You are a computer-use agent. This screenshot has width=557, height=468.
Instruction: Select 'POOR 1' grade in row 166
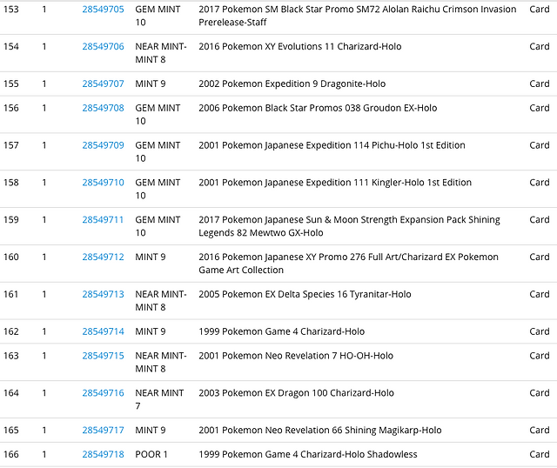click(x=151, y=454)
